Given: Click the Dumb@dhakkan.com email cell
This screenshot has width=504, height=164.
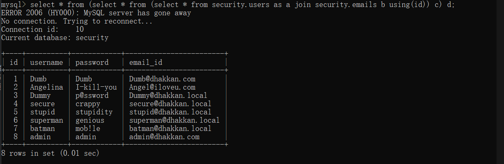Looking at the screenshot, I should (162, 79).
